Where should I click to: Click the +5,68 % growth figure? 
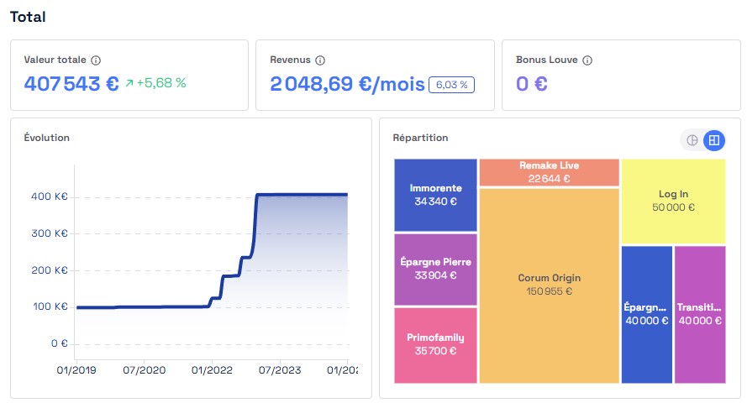161,83
